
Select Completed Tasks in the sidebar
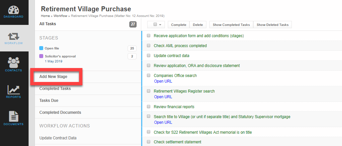[x=55, y=89]
